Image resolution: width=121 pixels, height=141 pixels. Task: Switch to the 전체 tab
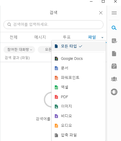click(14, 37)
